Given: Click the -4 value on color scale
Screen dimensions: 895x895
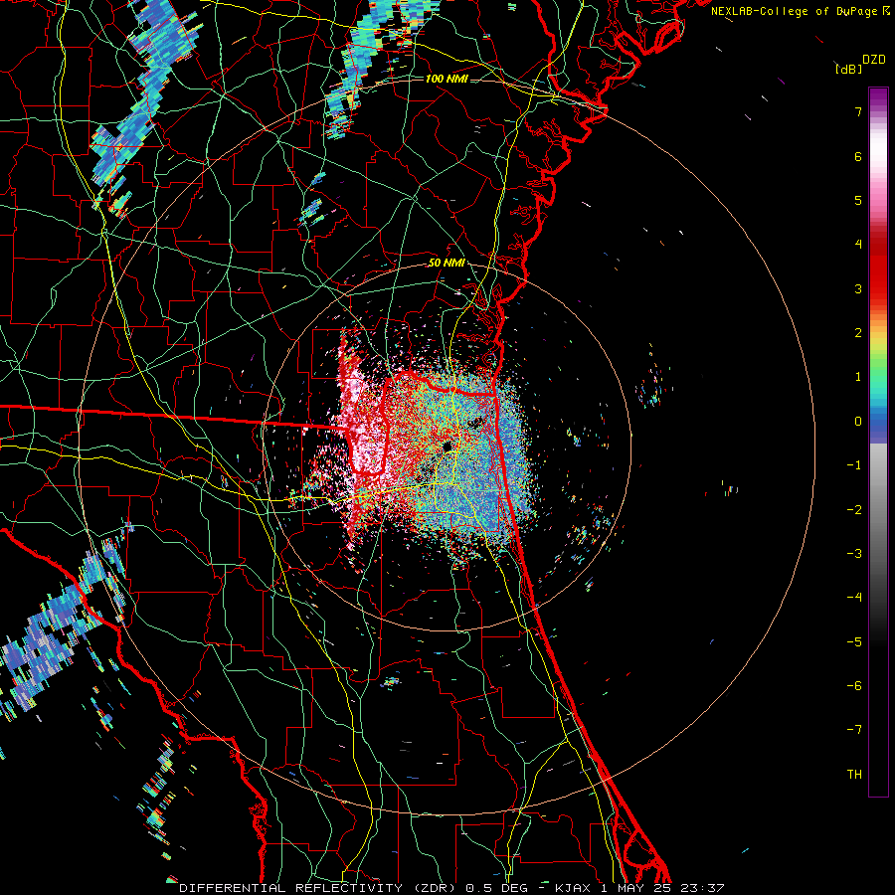Looking at the screenshot, I should (x=854, y=597).
